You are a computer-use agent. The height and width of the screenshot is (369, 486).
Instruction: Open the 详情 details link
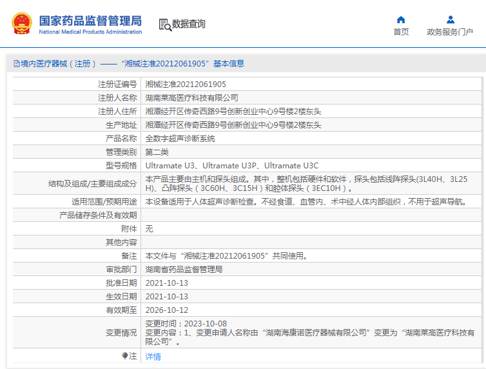(x=153, y=357)
